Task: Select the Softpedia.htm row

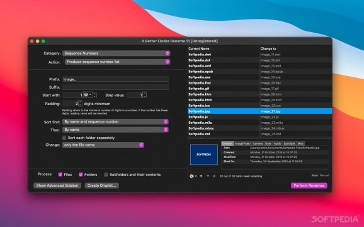Action: [259, 94]
